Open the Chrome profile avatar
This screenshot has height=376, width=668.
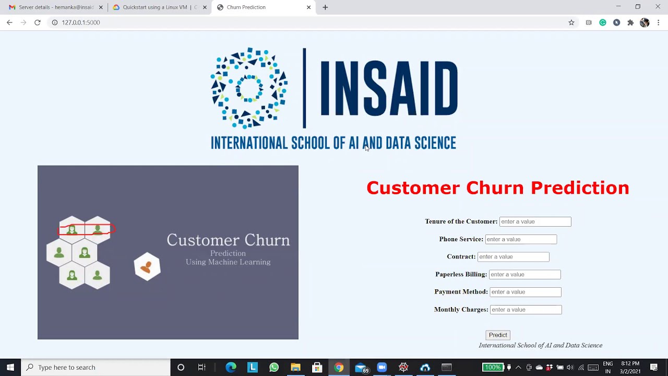(645, 22)
